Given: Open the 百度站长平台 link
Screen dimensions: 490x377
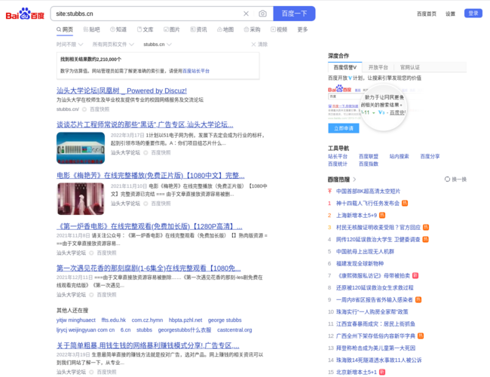Looking at the screenshot, I should [x=196, y=71].
